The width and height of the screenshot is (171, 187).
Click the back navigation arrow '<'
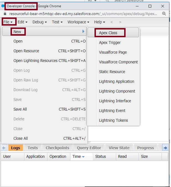111,22
